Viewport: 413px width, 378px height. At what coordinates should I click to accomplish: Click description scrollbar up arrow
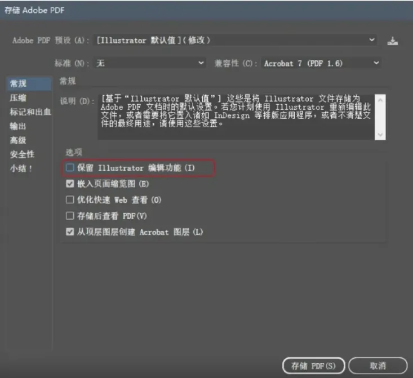pos(380,100)
